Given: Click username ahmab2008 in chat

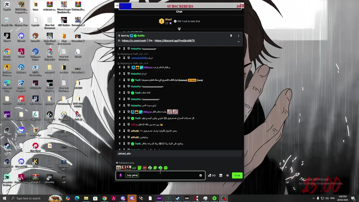Looking at the screenshot, I should coord(139,58).
